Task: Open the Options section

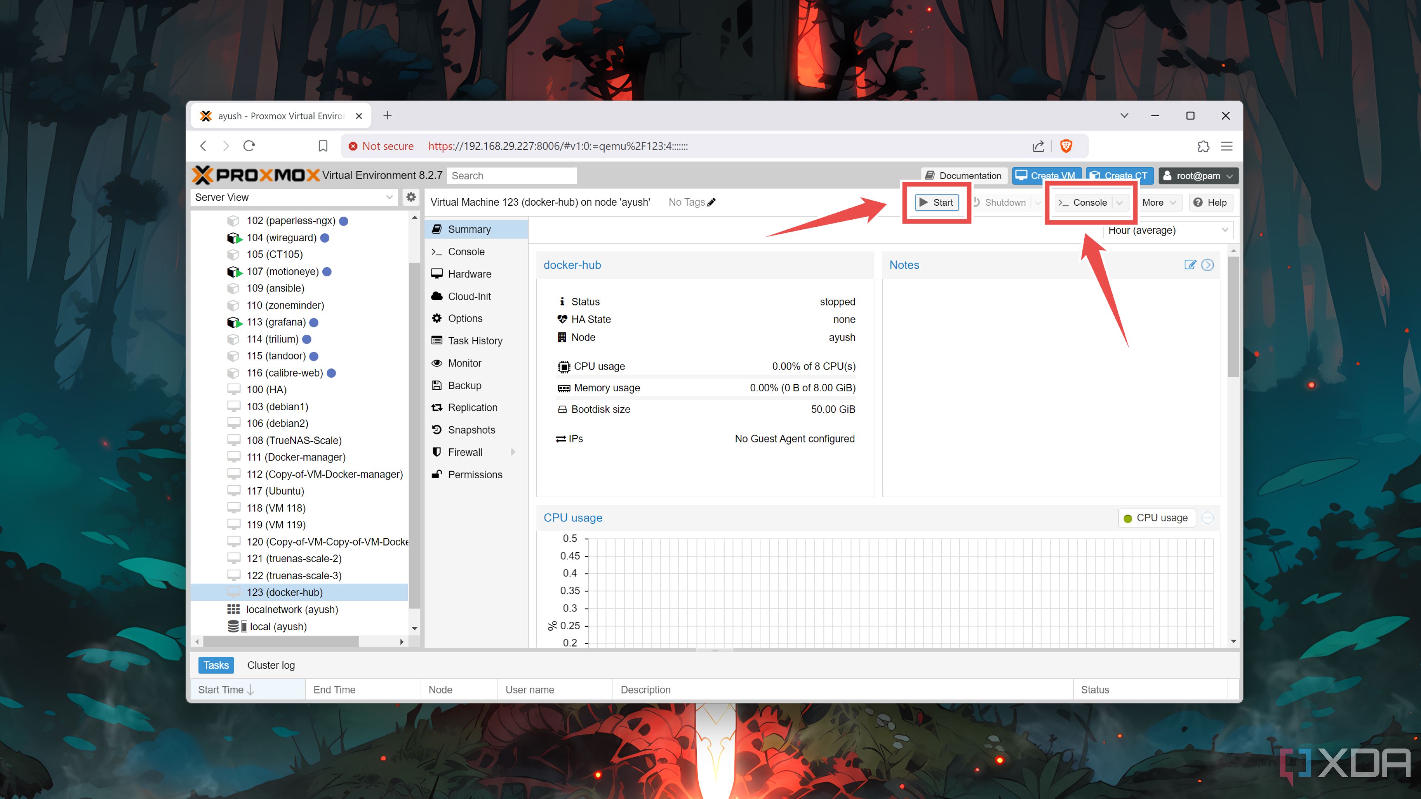Action: click(x=476, y=318)
